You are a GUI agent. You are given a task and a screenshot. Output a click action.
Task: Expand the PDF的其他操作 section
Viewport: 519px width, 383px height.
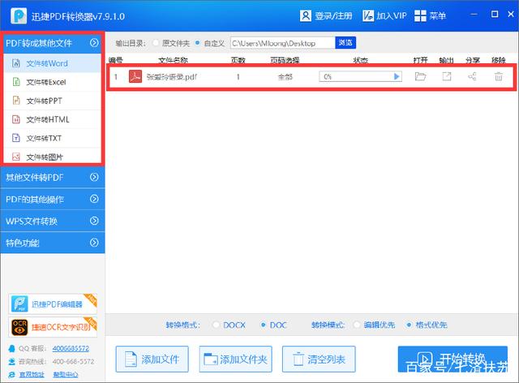tap(52, 199)
